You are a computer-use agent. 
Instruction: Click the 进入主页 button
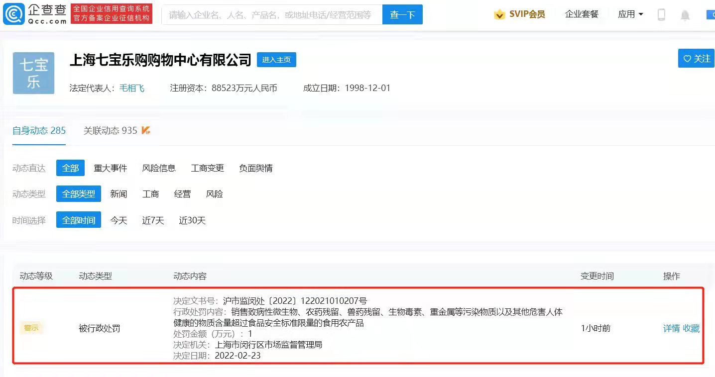276,60
